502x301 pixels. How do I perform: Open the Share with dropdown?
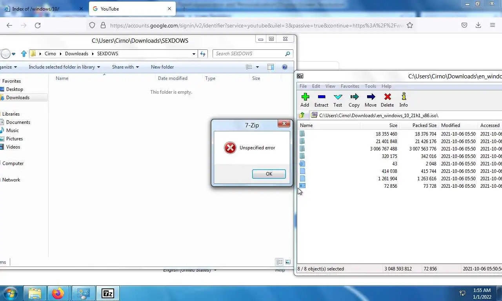point(125,67)
